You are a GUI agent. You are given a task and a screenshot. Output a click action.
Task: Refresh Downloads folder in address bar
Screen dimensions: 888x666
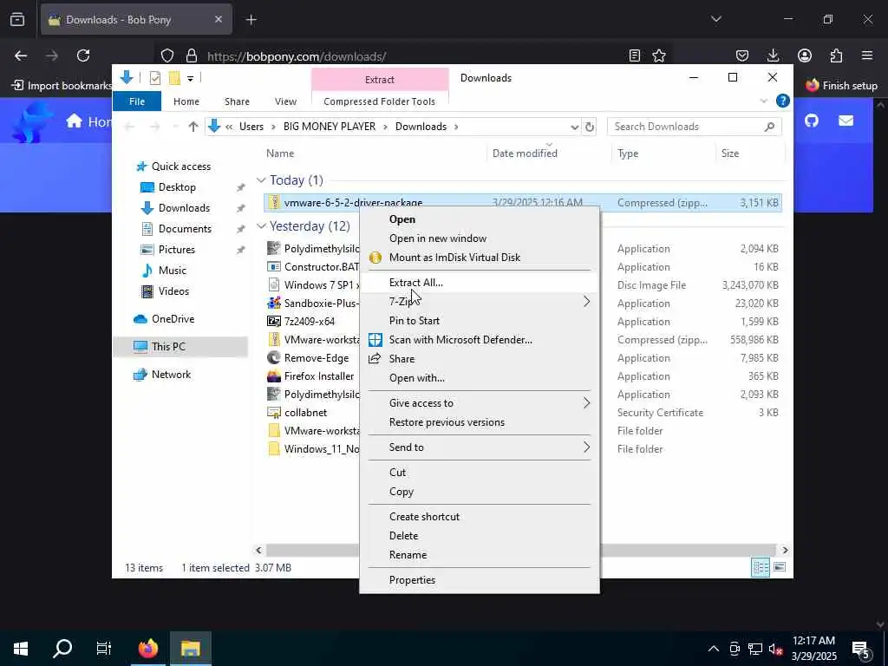pos(590,127)
